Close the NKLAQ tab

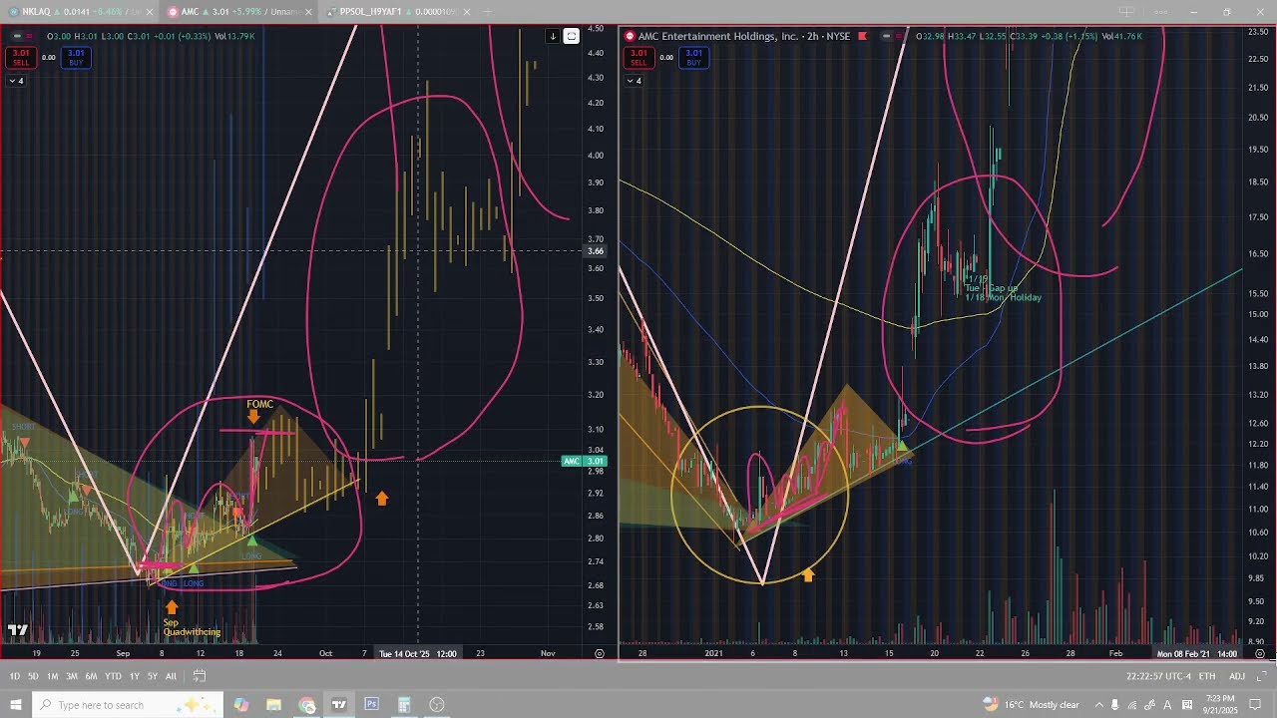(149, 12)
